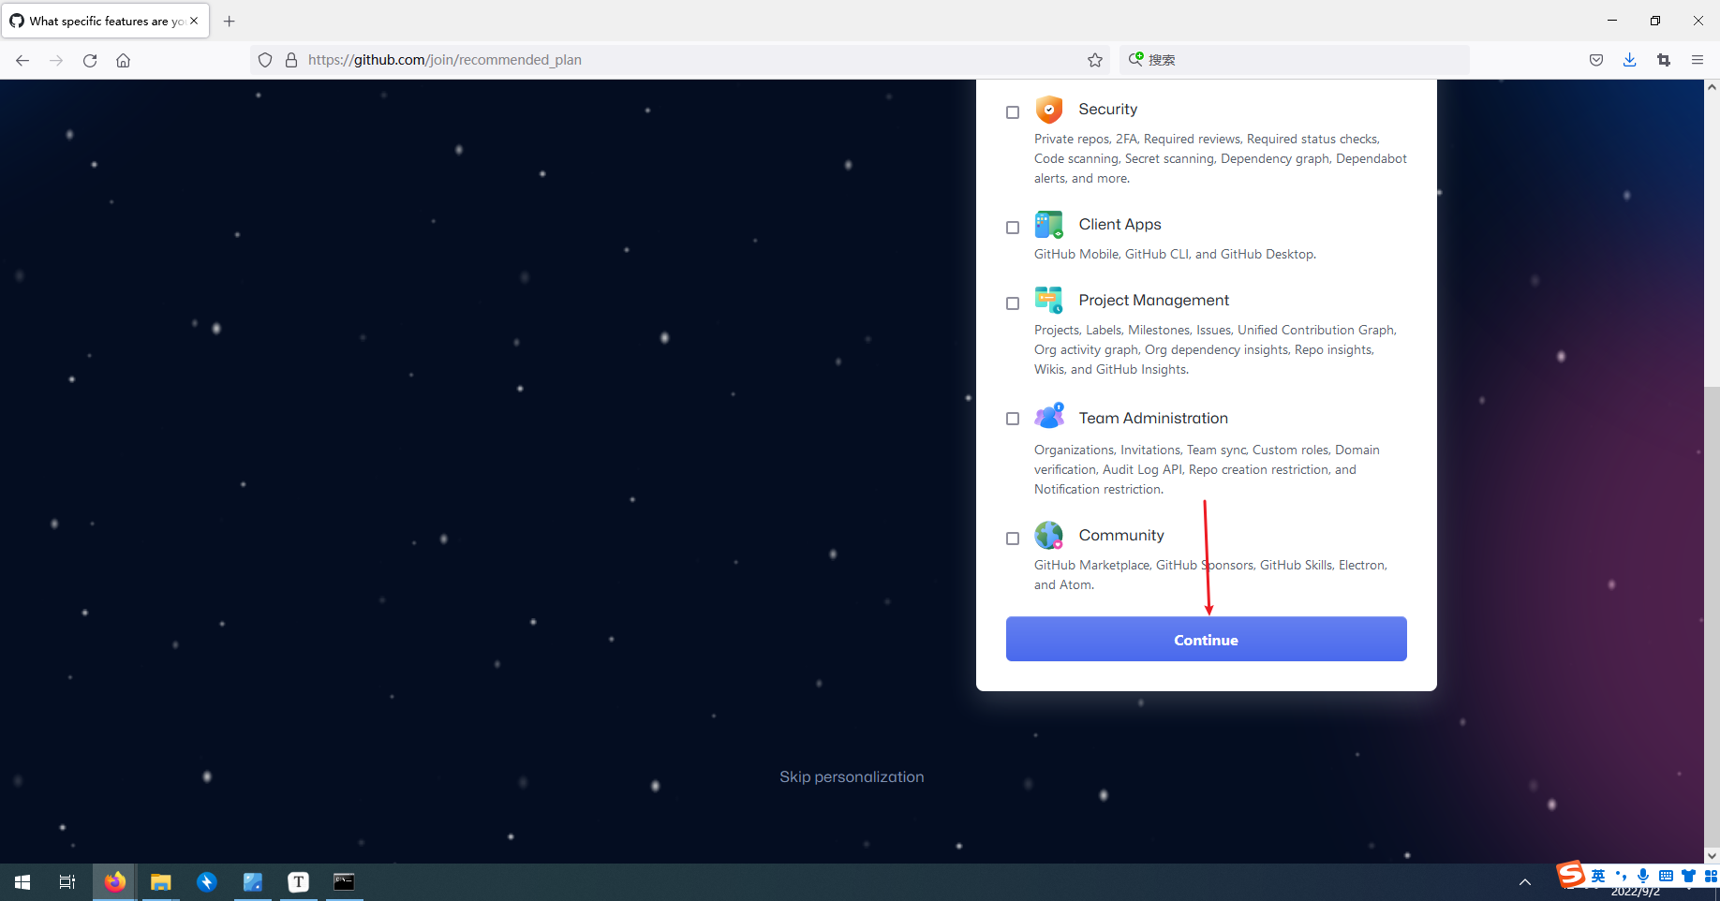
Task: Click the tracking protection shield icon
Action: 265,60
